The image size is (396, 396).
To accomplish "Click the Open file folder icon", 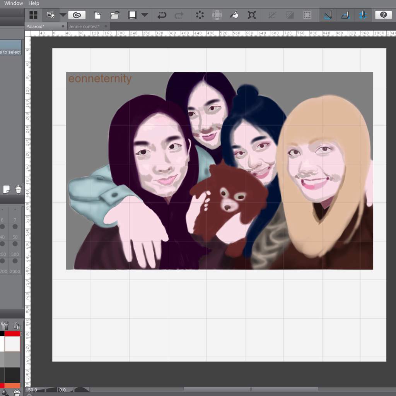I will point(114,15).
